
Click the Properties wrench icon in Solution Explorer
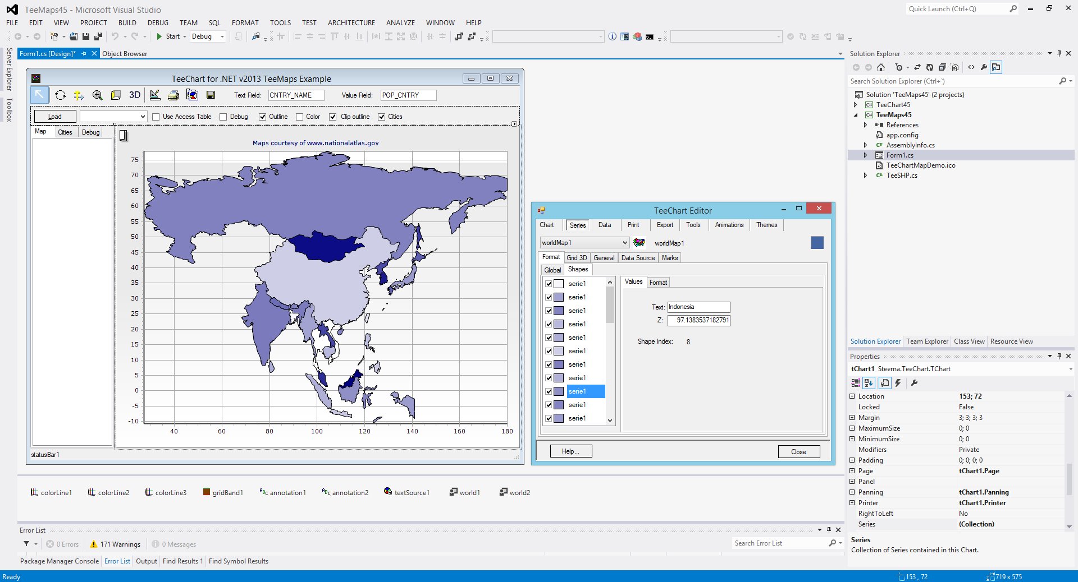click(x=984, y=67)
